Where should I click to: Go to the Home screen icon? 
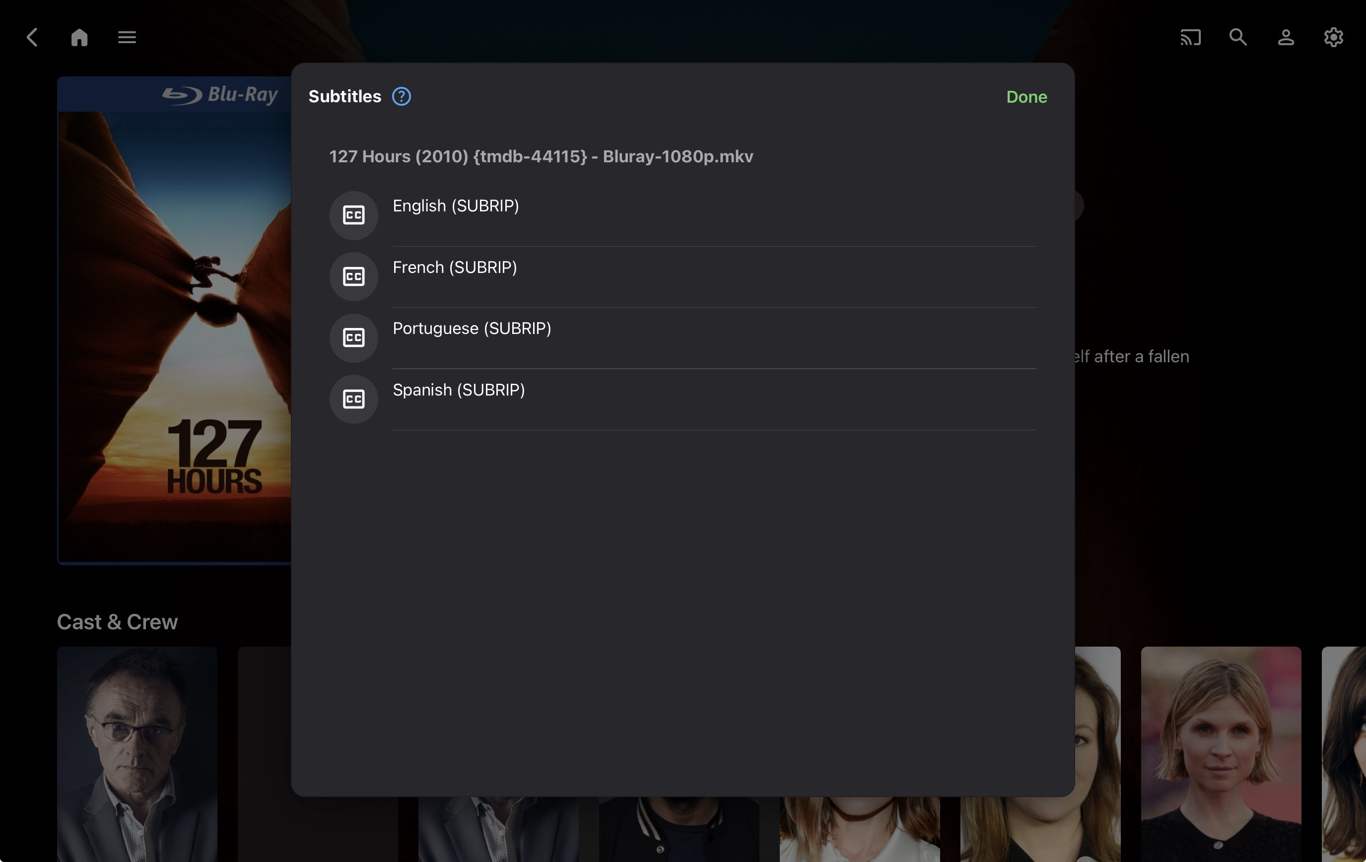click(x=79, y=37)
